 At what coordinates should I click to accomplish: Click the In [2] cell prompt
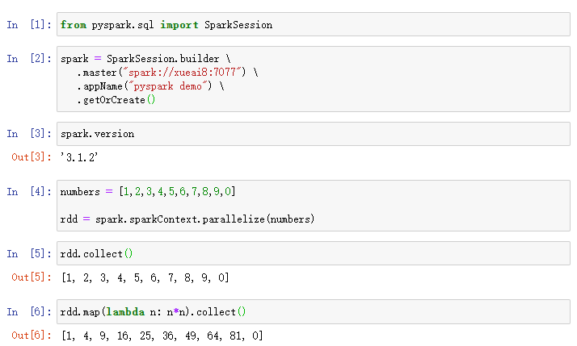point(28,59)
